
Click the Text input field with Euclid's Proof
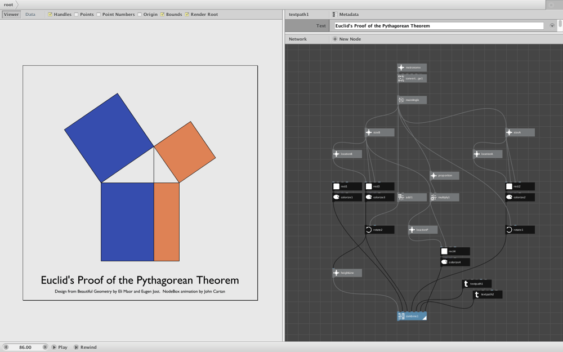(439, 26)
